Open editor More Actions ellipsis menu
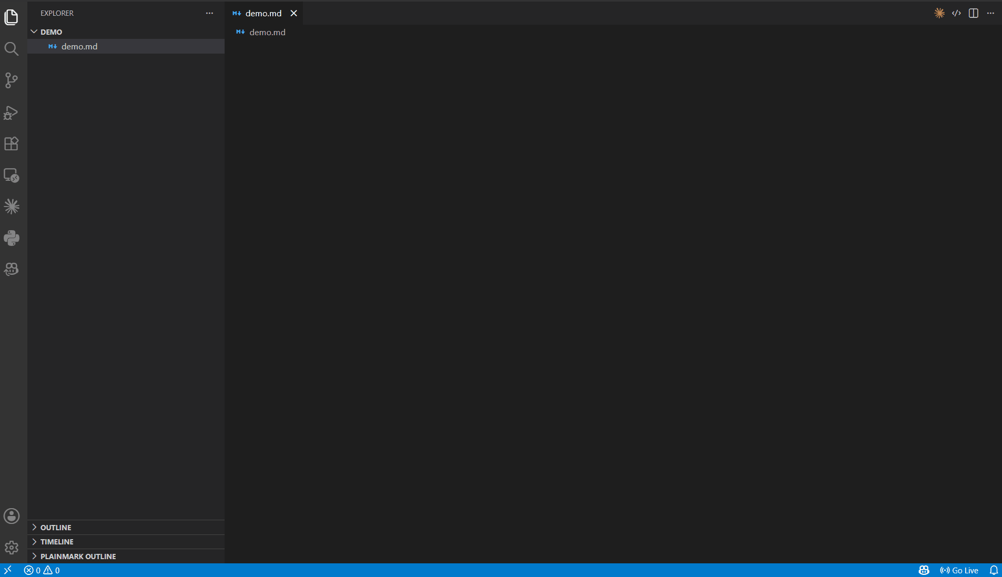 (990, 13)
